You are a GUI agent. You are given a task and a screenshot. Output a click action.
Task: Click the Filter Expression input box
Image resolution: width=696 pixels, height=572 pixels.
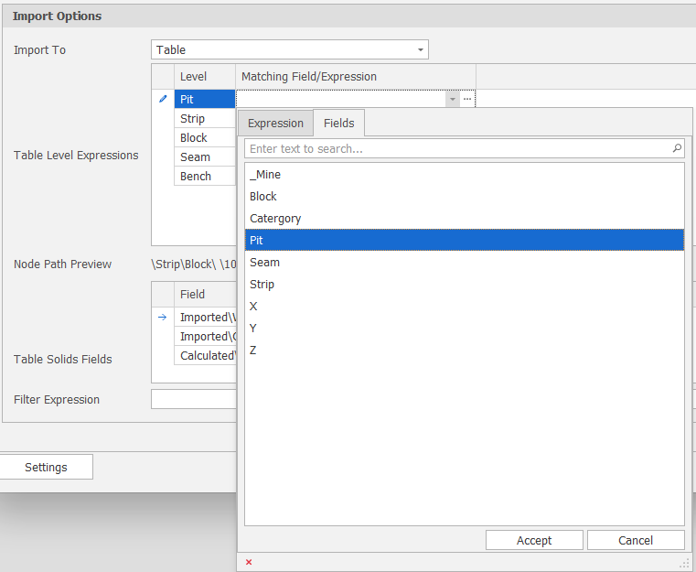194,399
